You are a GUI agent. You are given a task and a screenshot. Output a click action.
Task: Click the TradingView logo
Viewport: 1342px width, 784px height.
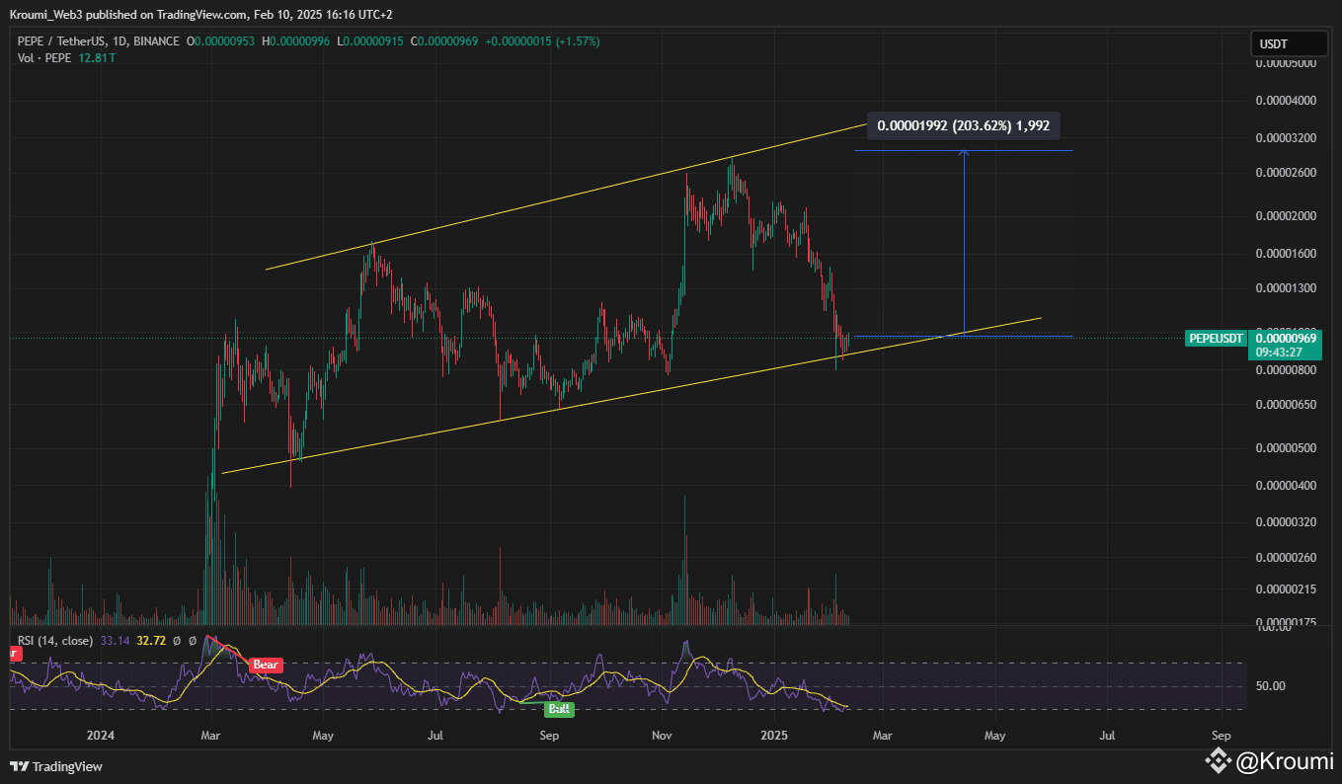pos(57,766)
